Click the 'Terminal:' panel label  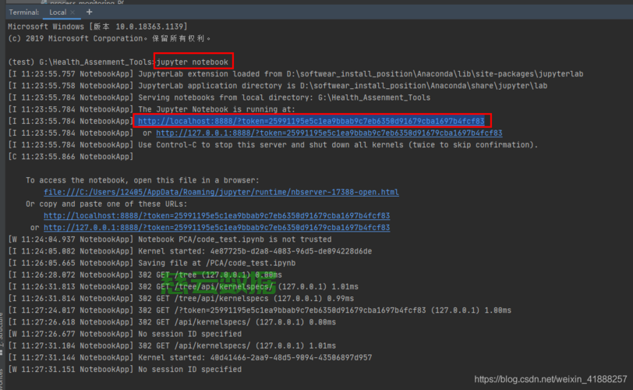(x=24, y=12)
